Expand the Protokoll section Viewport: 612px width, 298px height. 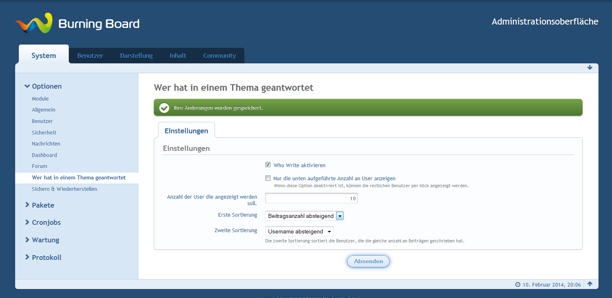(x=43, y=258)
